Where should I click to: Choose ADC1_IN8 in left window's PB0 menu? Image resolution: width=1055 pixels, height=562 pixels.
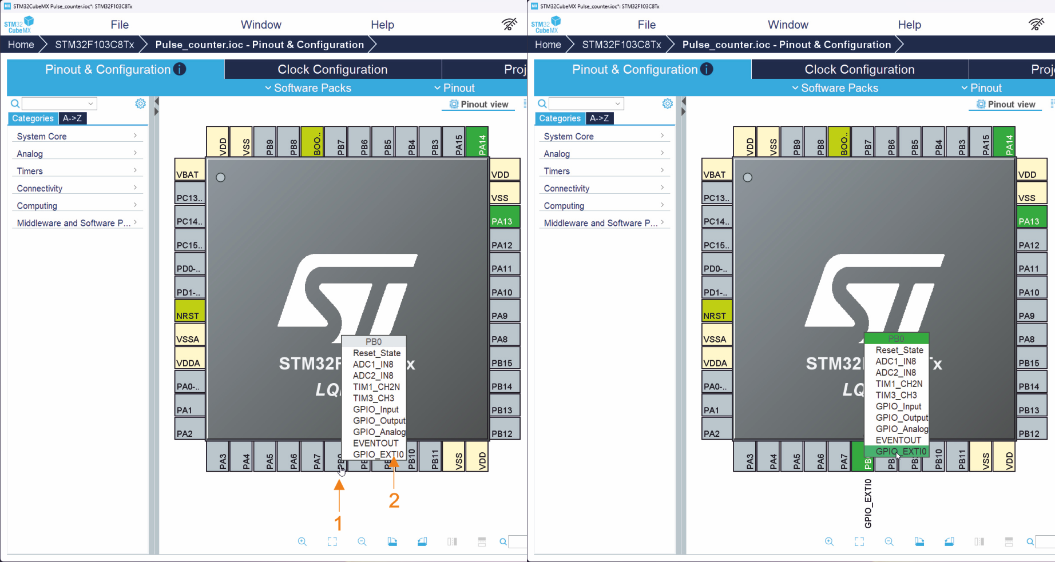pyautogui.click(x=373, y=364)
